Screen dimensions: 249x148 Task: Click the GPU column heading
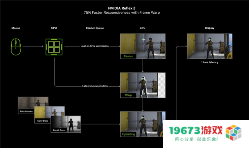[143, 28]
